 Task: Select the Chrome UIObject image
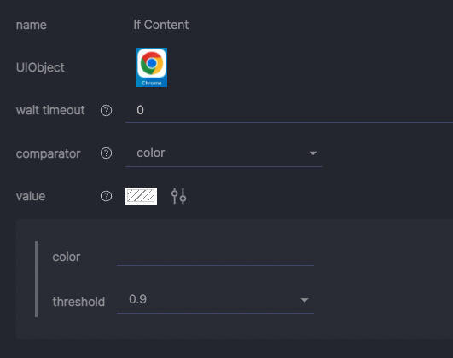152,67
